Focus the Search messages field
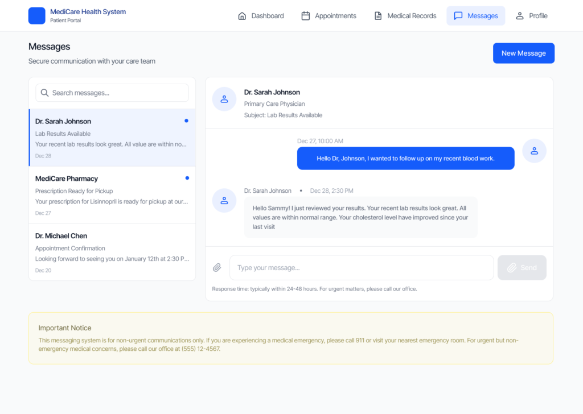The height and width of the screenshot is (414, 583). [117, 93]
